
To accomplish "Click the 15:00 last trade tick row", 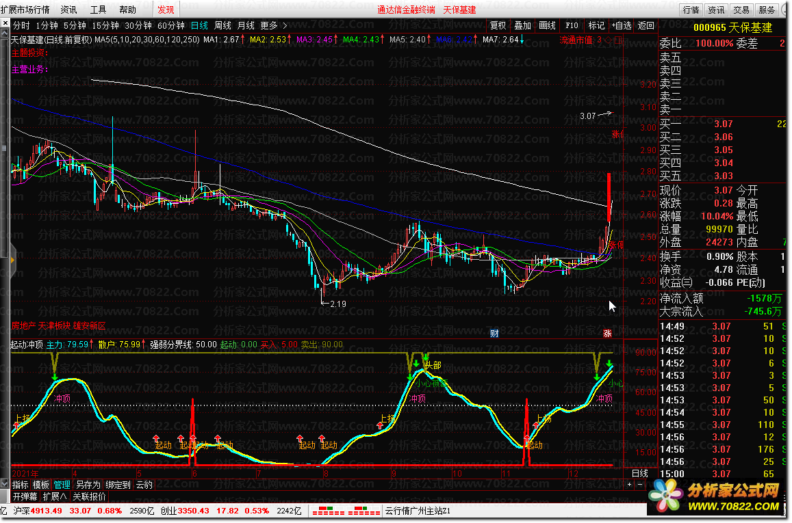I will point(723,474).
